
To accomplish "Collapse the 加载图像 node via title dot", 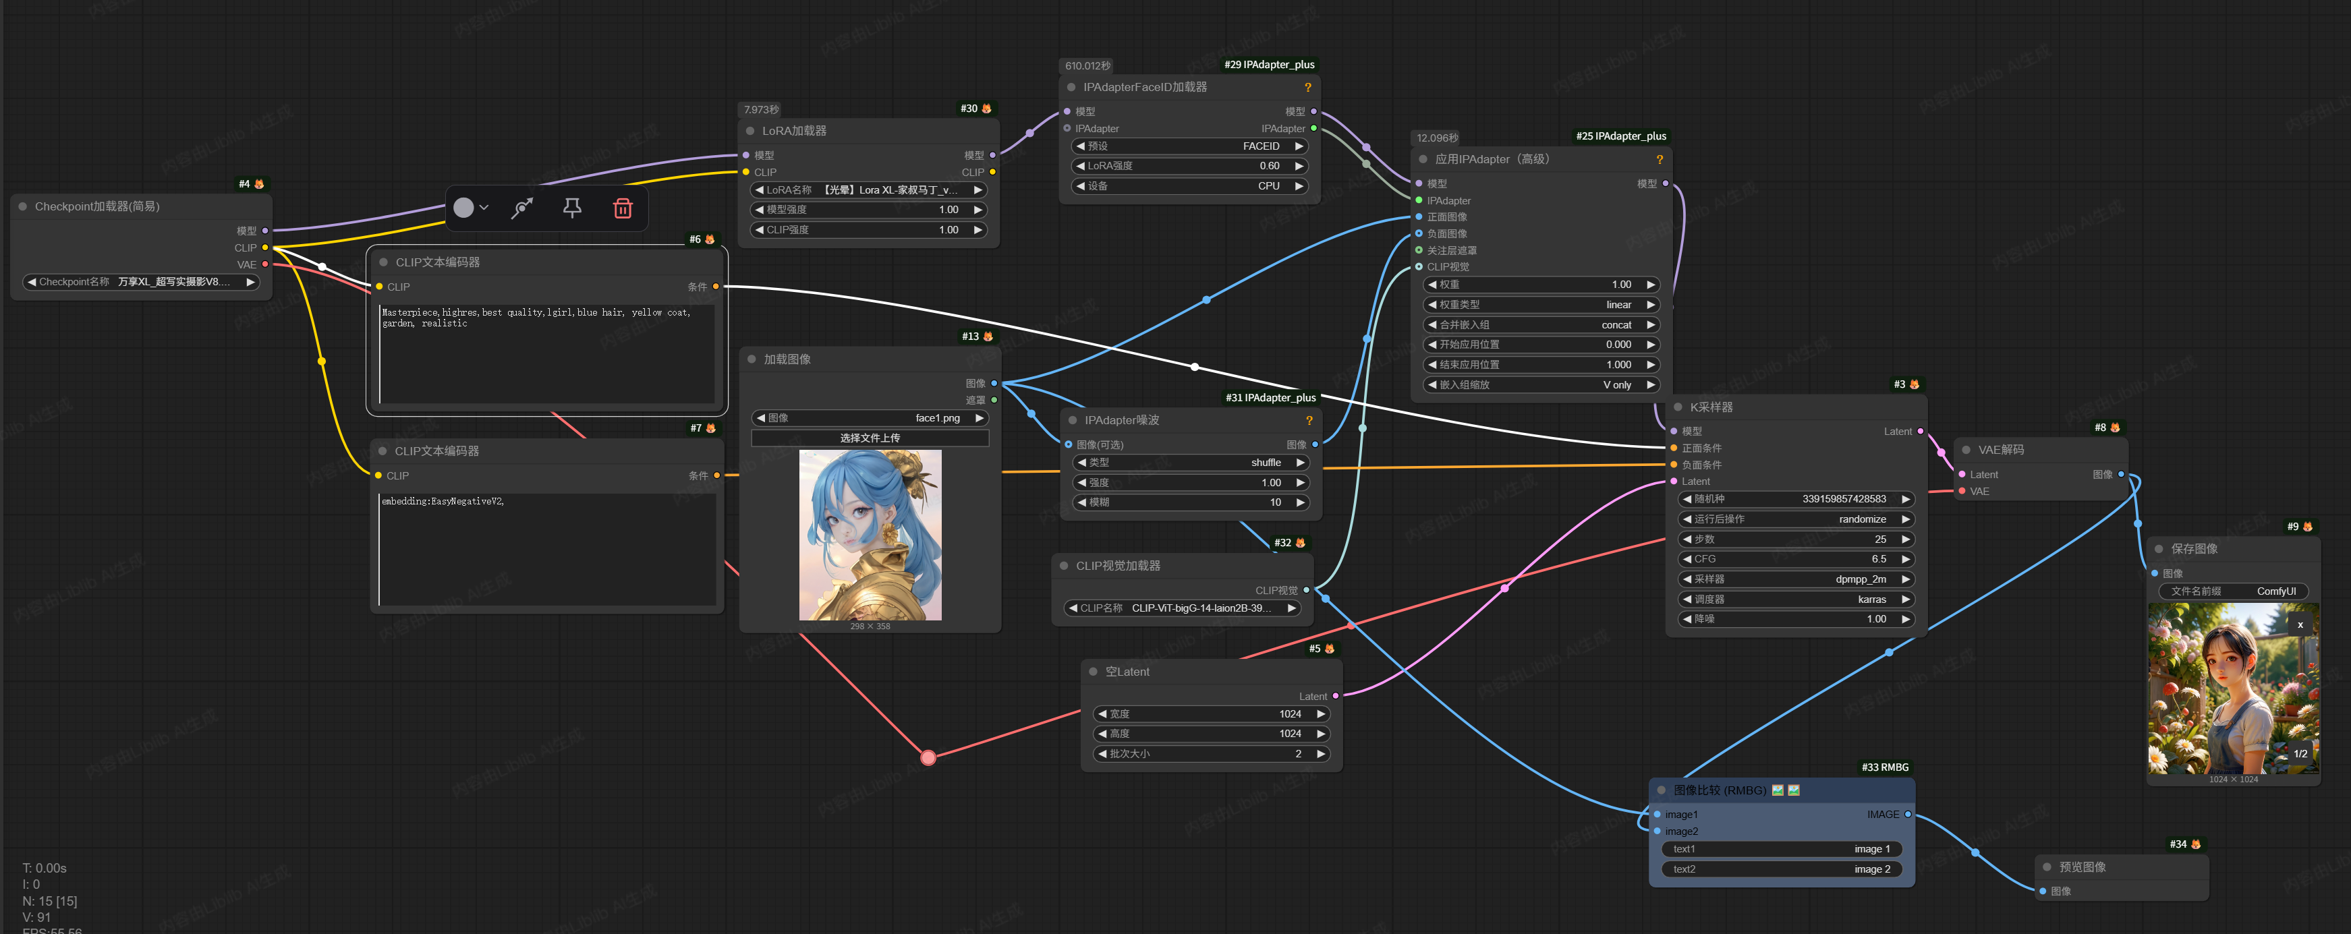I will [752, 359].
